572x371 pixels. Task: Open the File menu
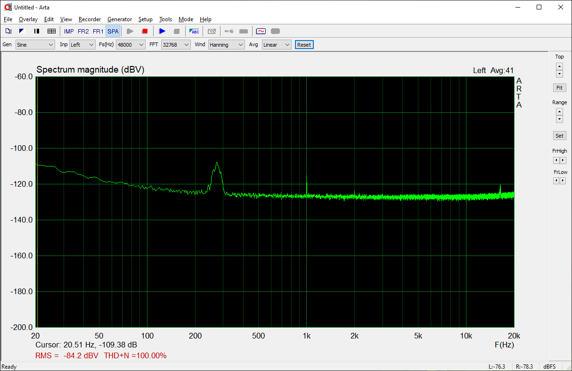[8, 19]
